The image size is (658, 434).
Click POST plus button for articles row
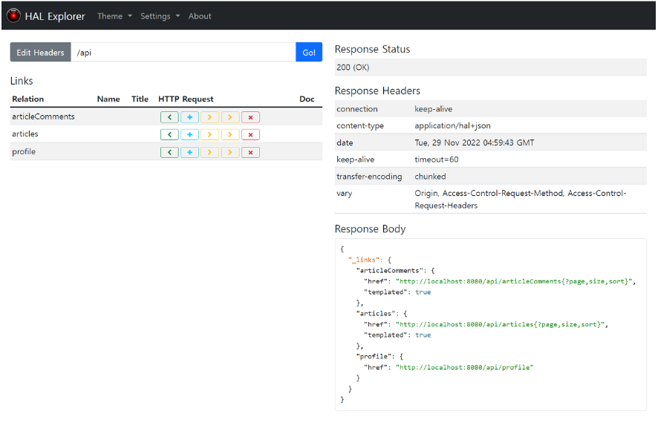coord(189,134)
